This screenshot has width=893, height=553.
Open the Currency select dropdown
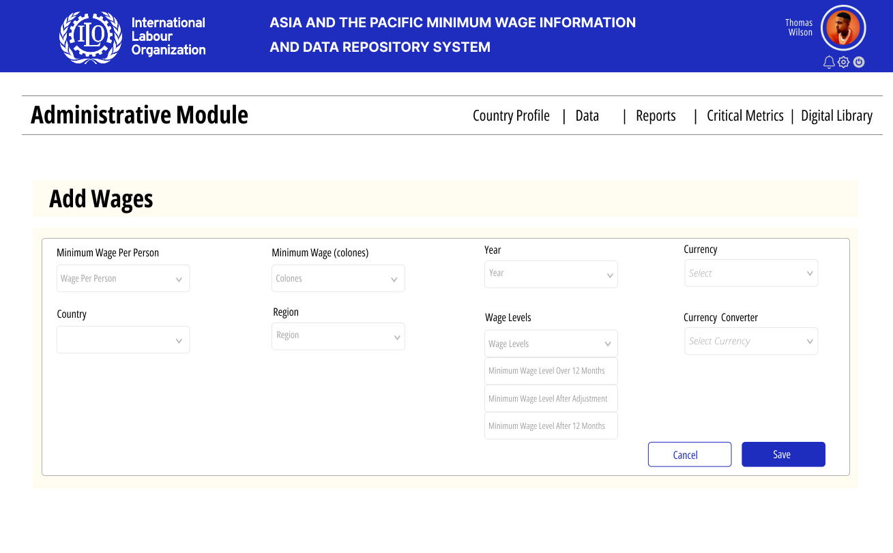(x=750, y=273)
